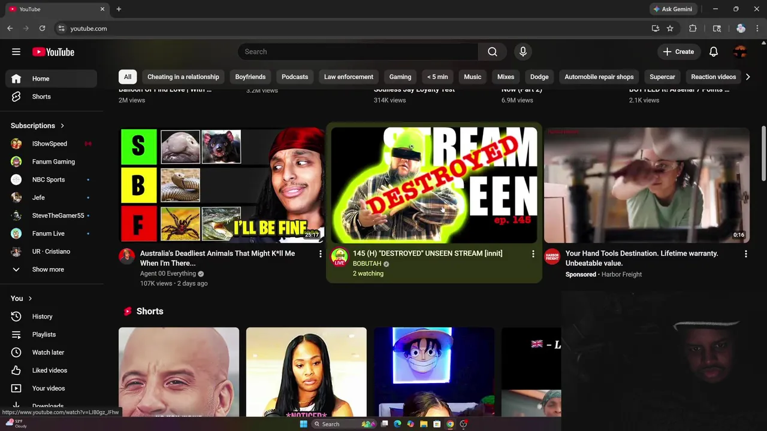The height and width of the screenshot is (431, 767).
Task: Open IShowSpeed subscription channel
Action: coord(52,144)
